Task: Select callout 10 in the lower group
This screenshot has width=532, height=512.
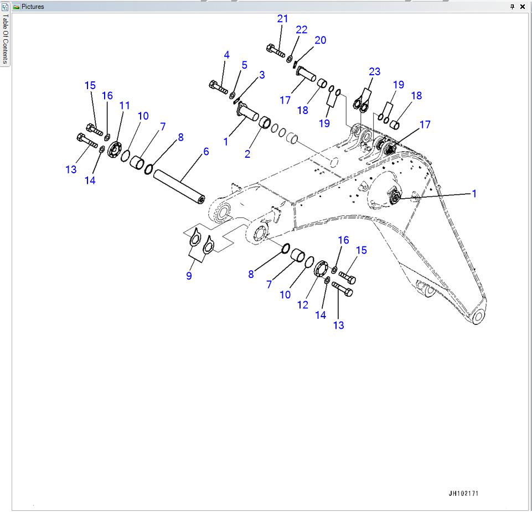Action: 285,294
